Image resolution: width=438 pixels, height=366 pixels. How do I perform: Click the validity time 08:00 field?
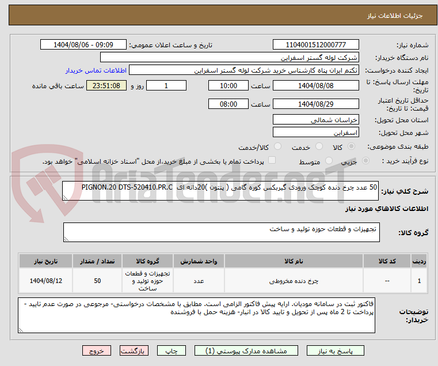pyautogui.click(x=228, y=104)
